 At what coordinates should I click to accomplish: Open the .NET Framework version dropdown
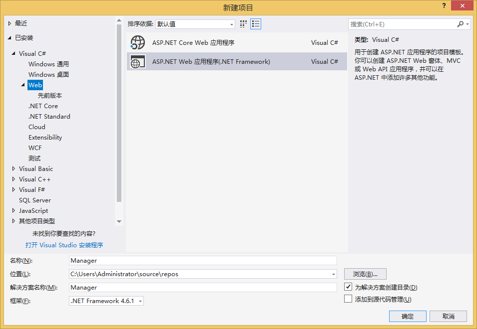pyautogui.click(x=106, y=301)
